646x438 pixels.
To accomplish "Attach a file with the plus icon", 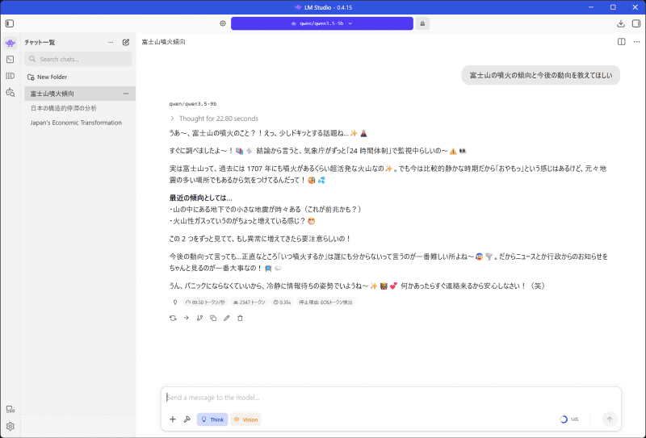I will (x=173, y=419).
